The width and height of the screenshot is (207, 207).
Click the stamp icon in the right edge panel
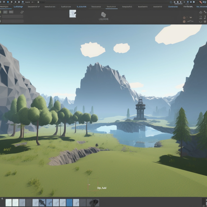tap(201, 17)
